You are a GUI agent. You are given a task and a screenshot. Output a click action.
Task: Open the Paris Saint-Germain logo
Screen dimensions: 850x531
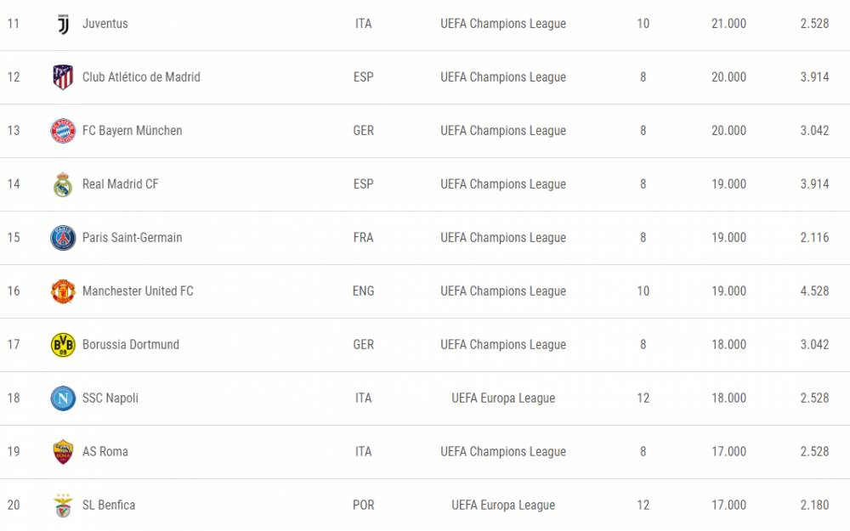coord(63,238)
